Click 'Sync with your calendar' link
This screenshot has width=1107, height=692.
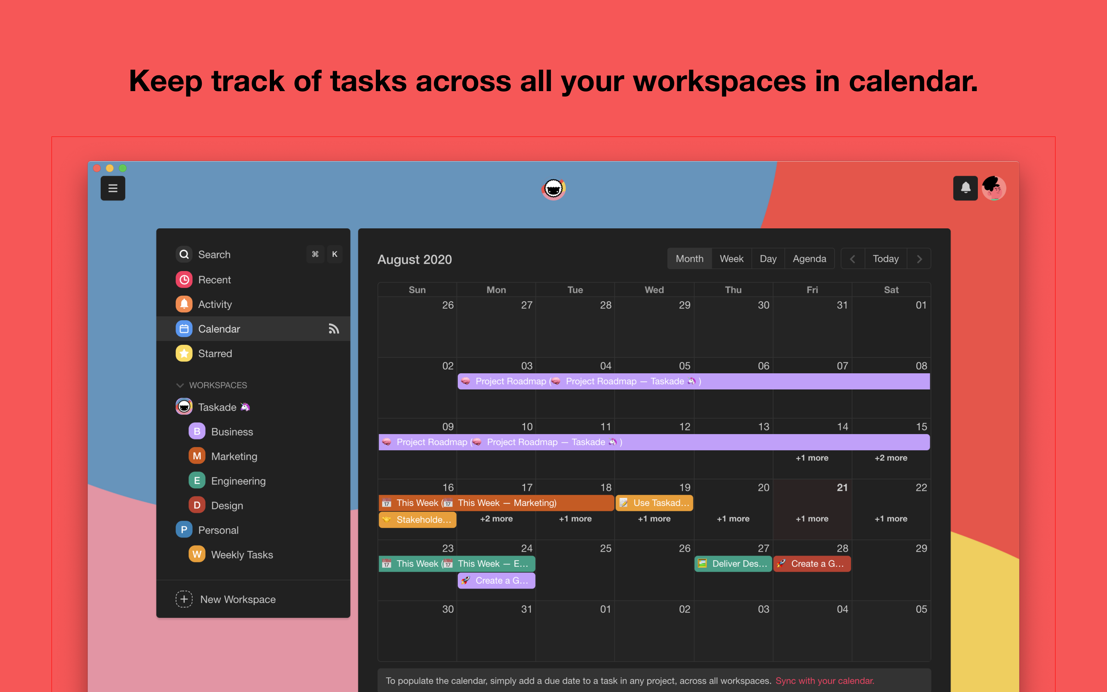824,680
